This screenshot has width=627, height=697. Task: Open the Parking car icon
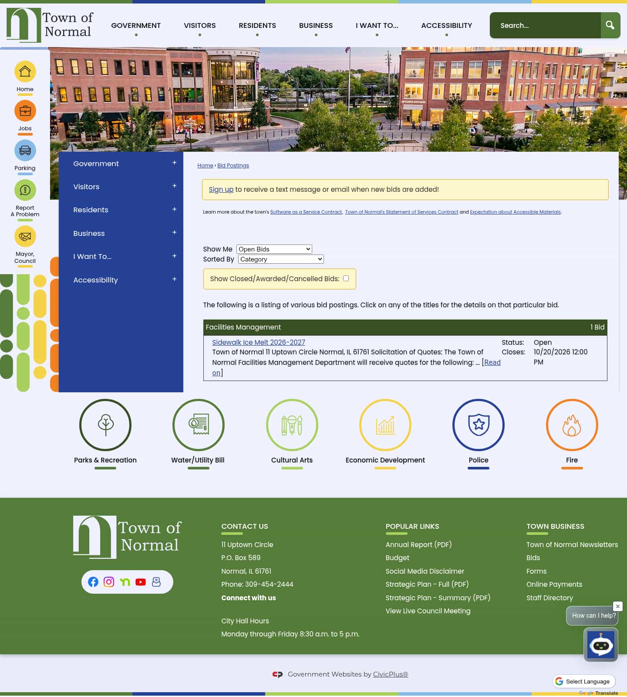pos(25,150)
